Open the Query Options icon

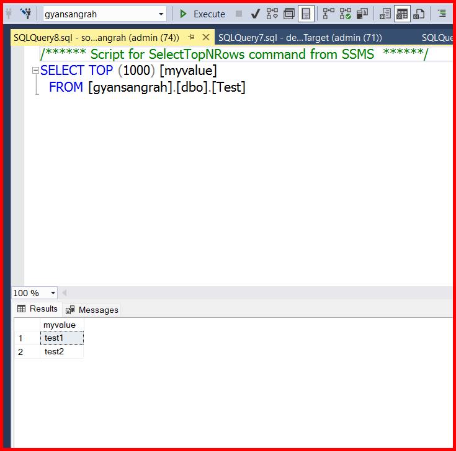pos(289,14)
